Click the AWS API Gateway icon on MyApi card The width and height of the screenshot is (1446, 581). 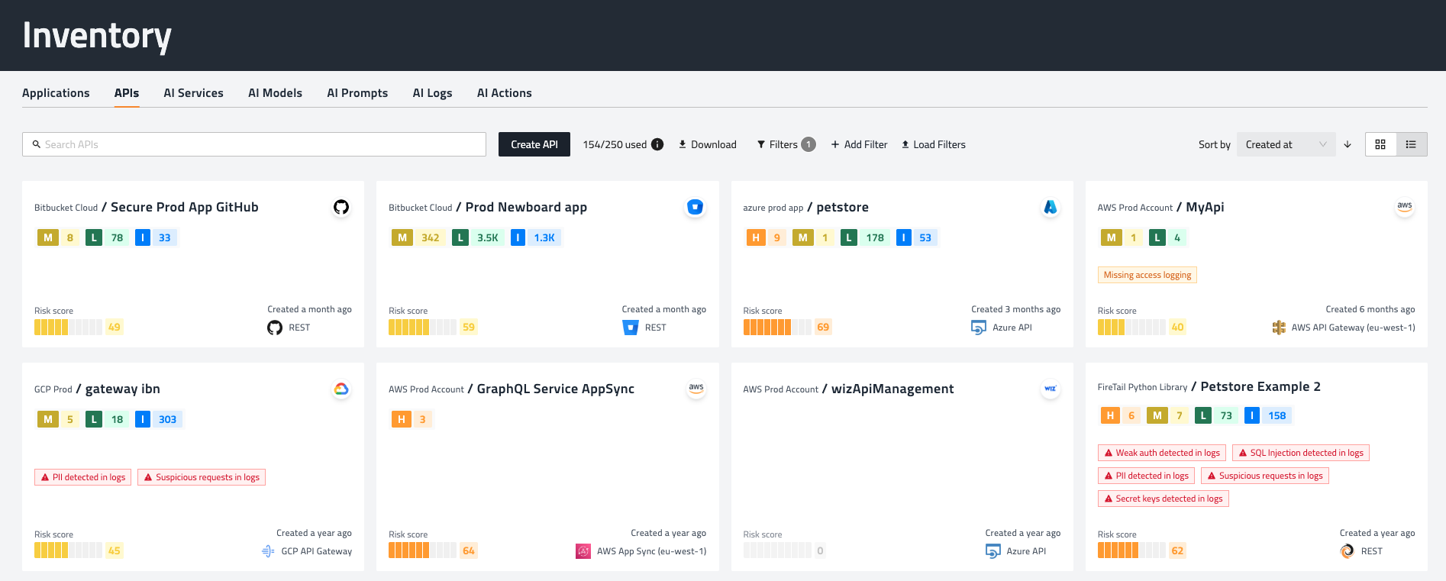point(1279,328)
